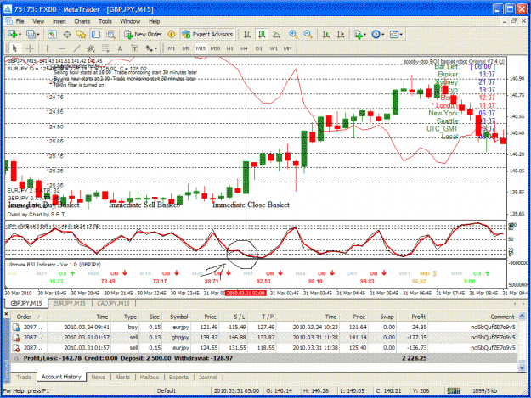Select the equidistant channel tool

point(91,48)
